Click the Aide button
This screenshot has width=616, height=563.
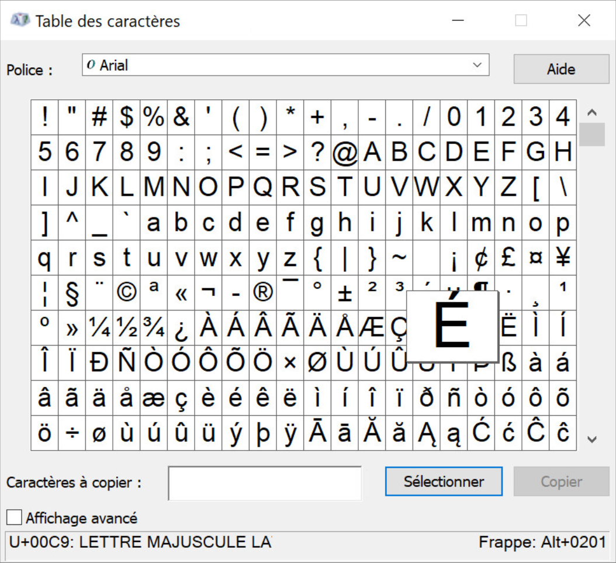pyautogui.click(x=561, y=69)
